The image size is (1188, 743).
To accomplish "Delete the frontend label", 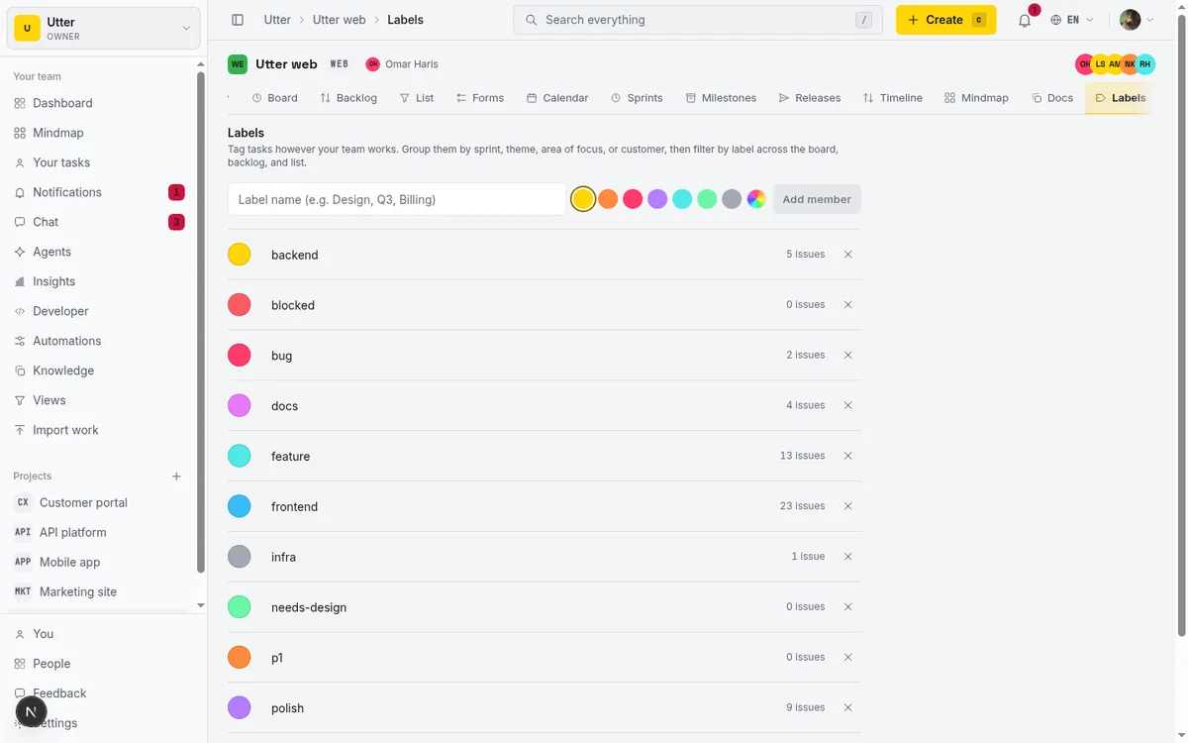I will [x=847, y=506].
